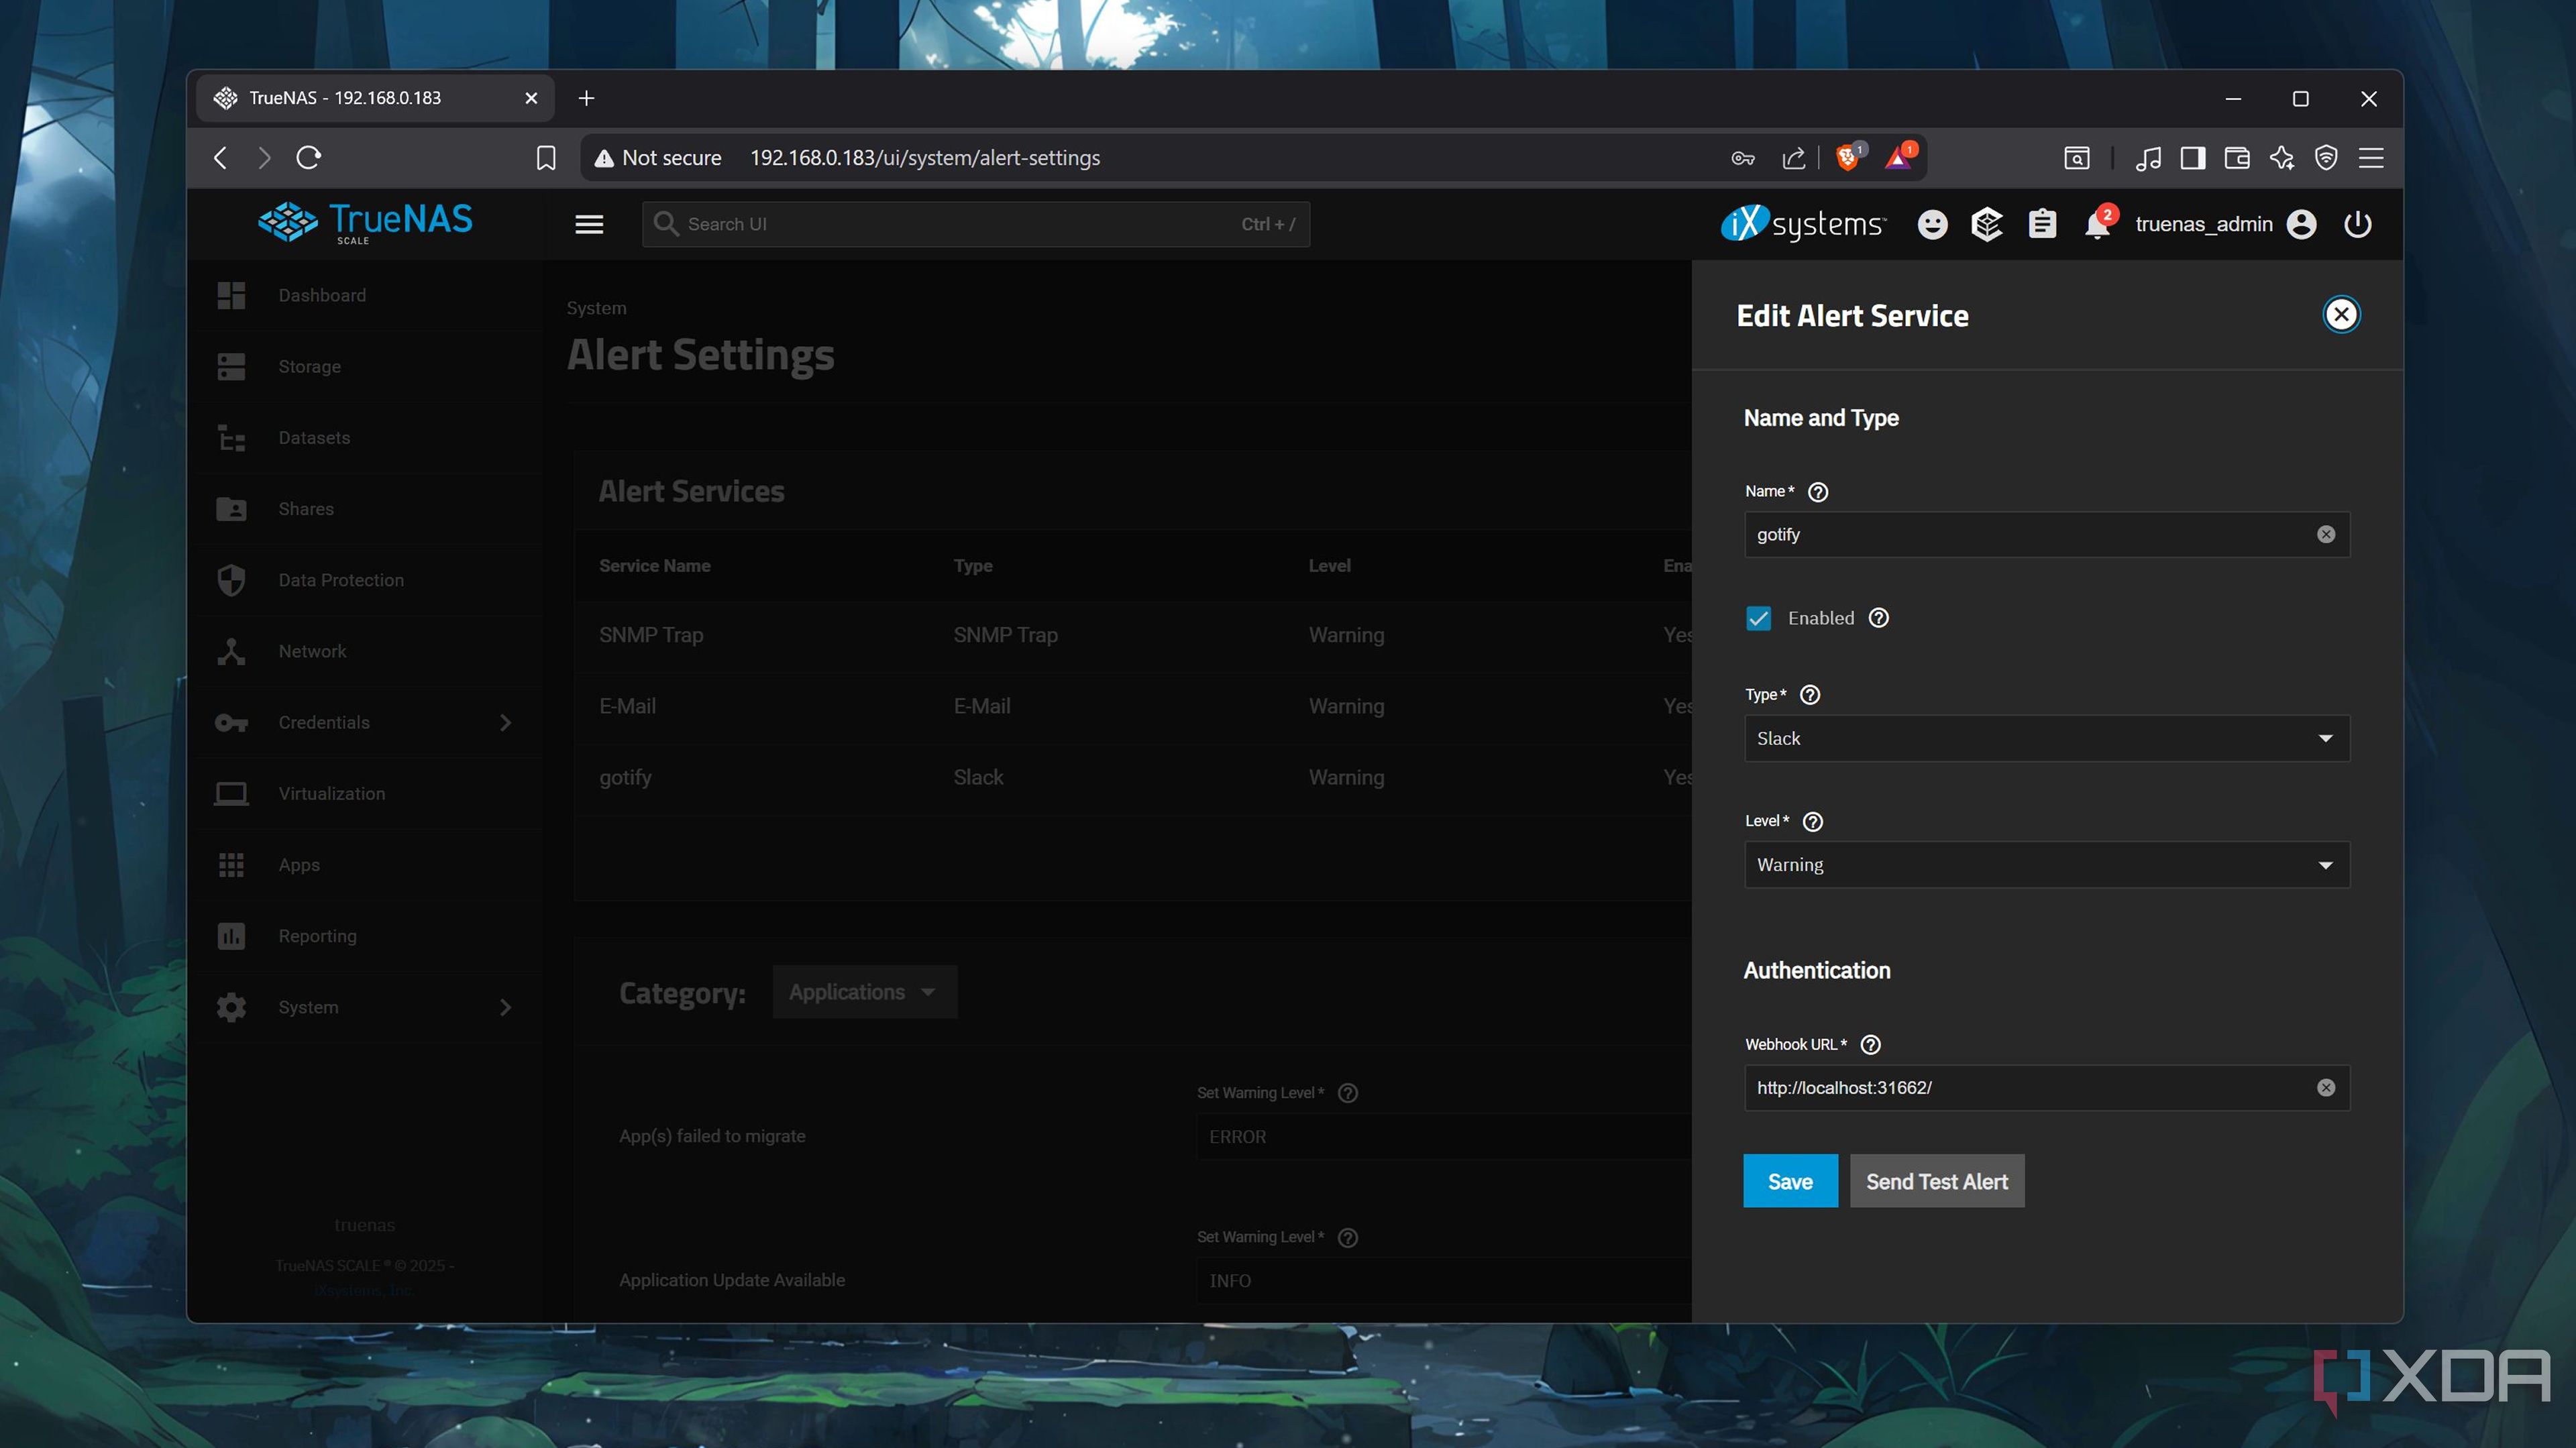Open the Jobs clipboard icon
This screenshot has width=2576, height=1448.
pyautogui.click(x=2041, y=224)
